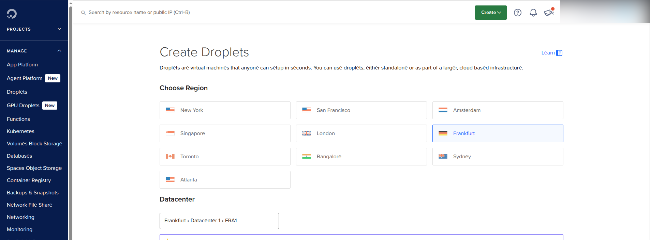This screenshot has width=650, height=240.
Task: Open Monitoring in sidebar
Action: point(19,229)
